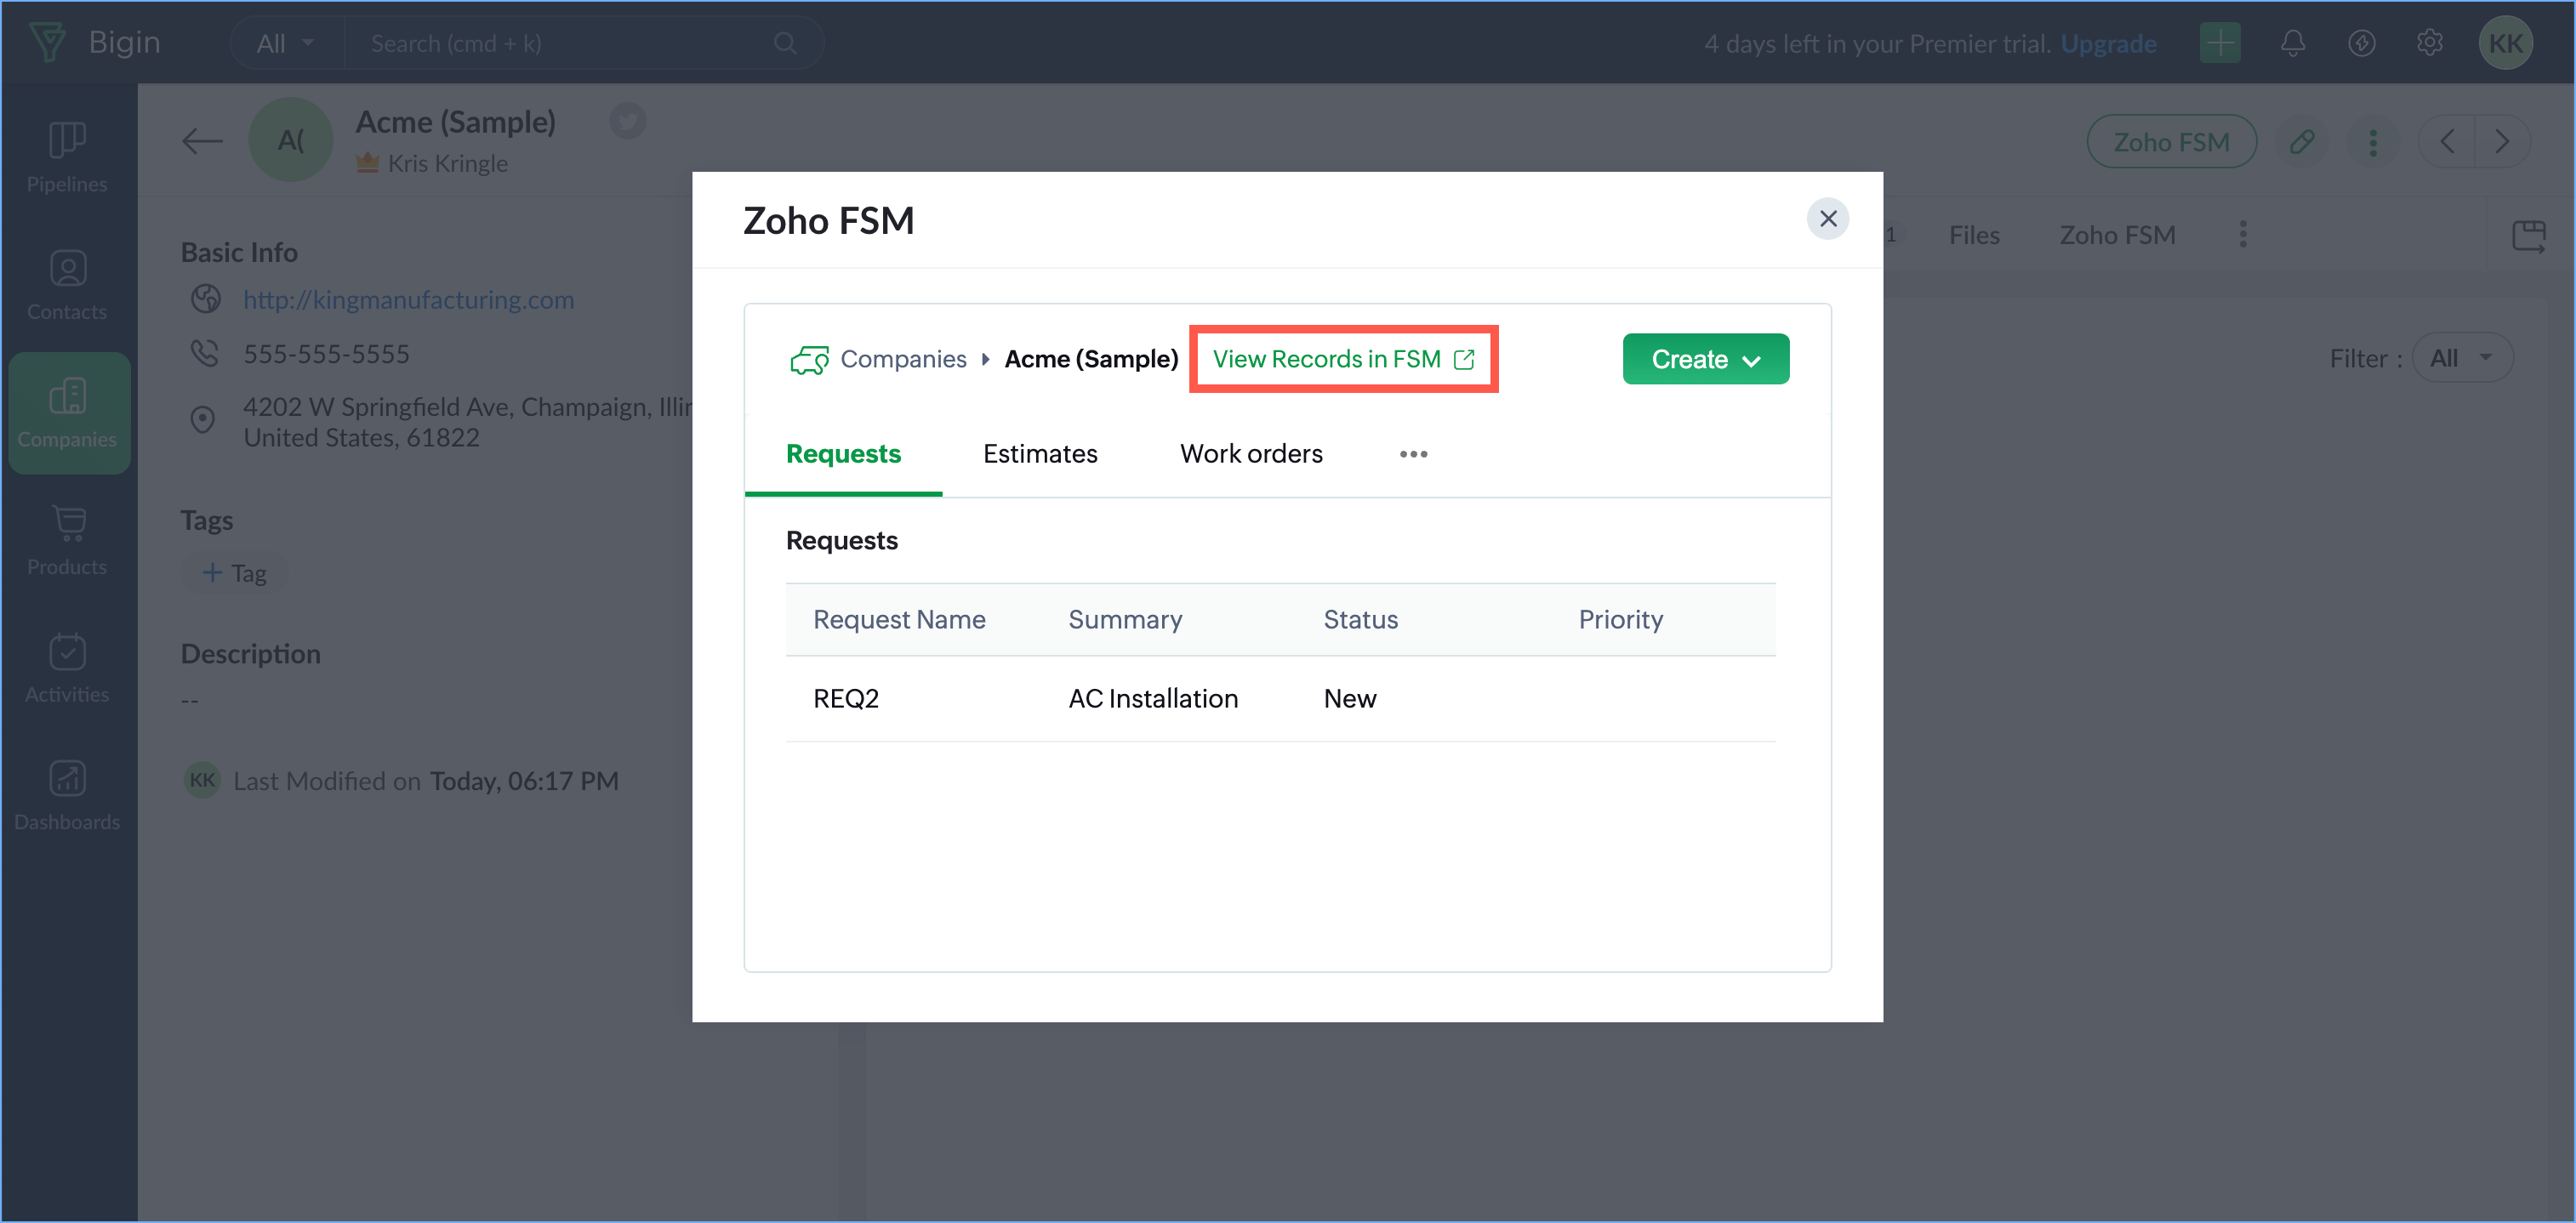This screenshot has height=1223, width=2576.
Task: Open Dashboards from the sidebar
Action: tap(67, 794)
